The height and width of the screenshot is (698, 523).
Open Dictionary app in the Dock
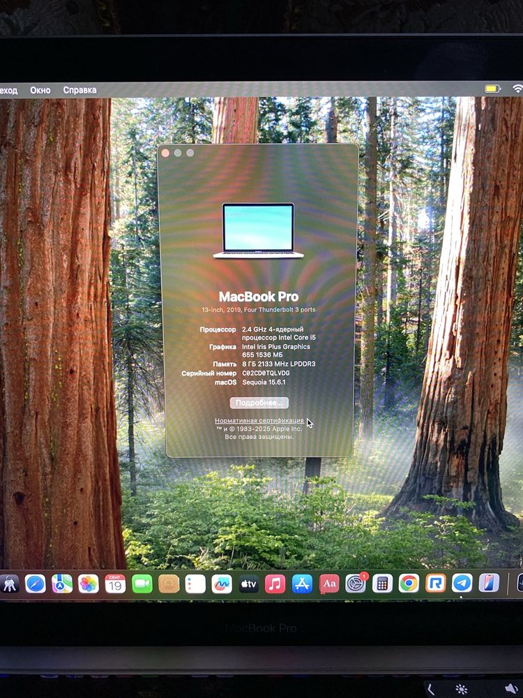[329, 584]
